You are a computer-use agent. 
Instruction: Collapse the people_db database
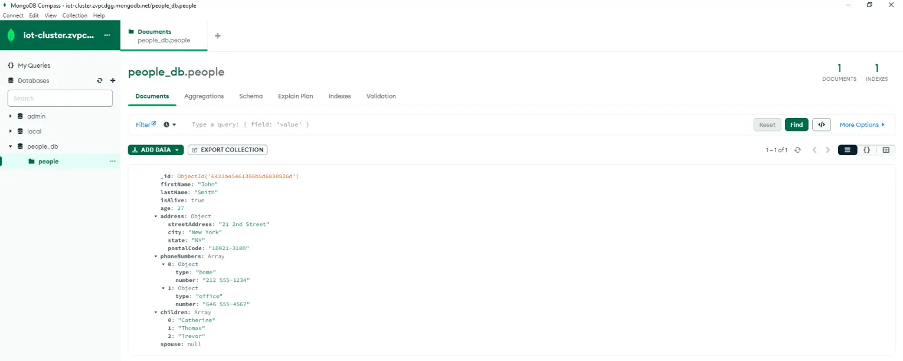pos(10,146)
